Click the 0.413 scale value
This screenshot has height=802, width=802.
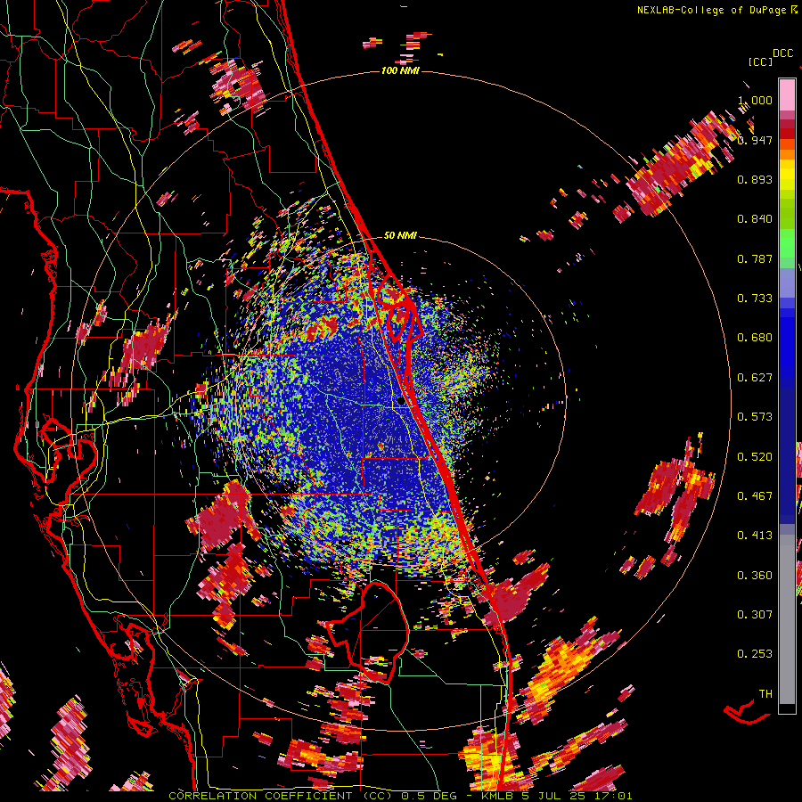[755, 536]
